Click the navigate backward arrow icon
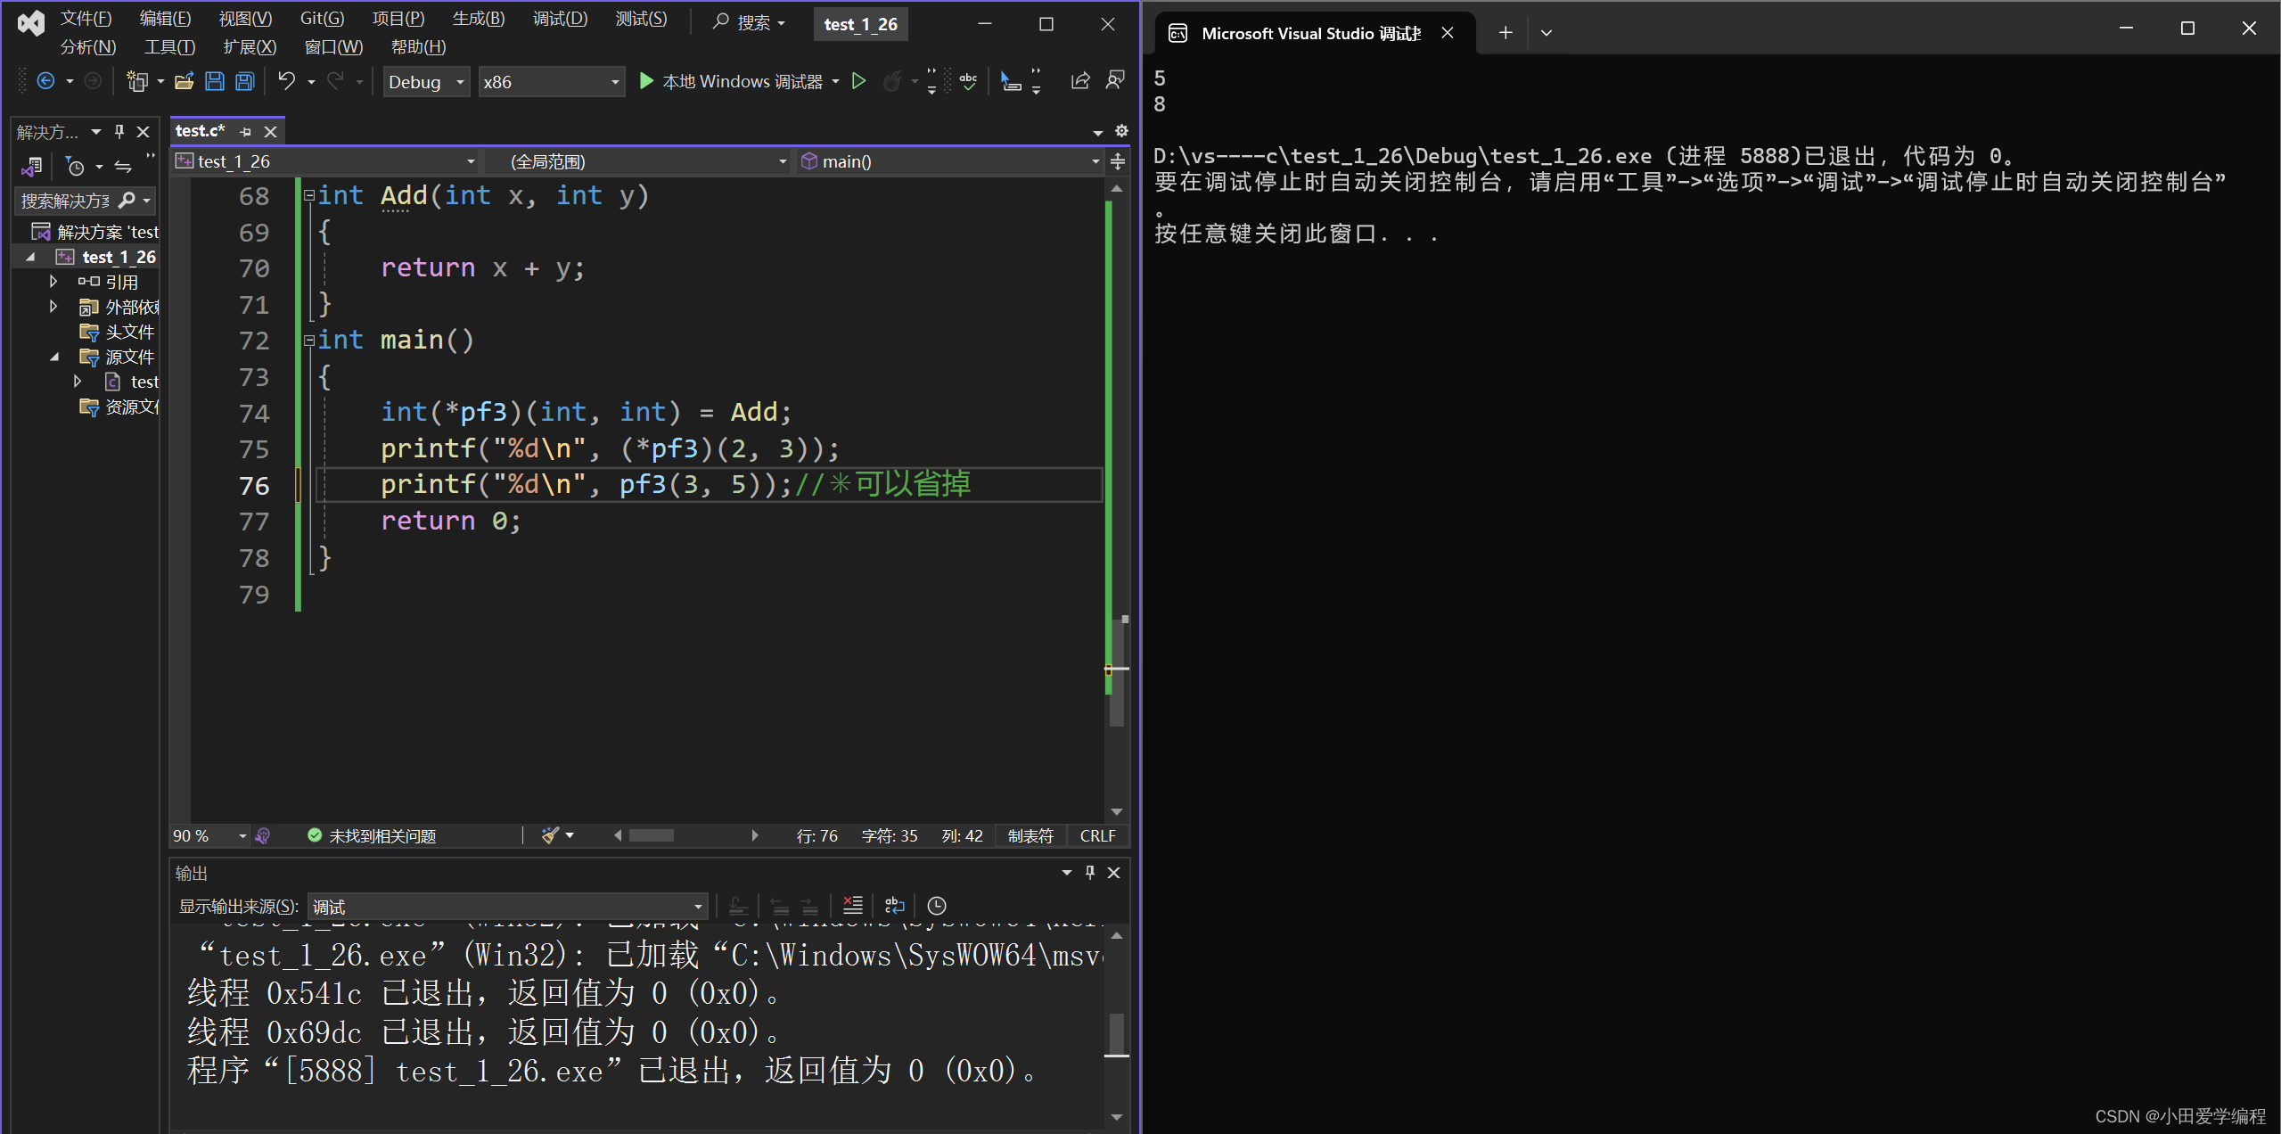The image size is (2281, 1134). pyautogui.click(x=45, y=81)
